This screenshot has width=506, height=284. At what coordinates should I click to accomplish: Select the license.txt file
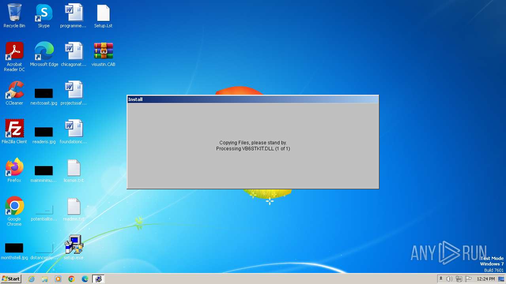[74, 170]
